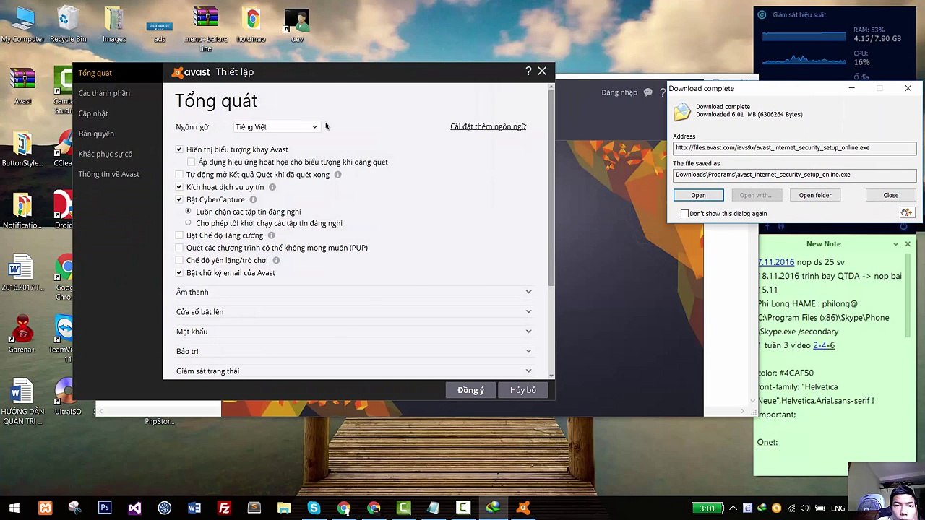
Task: Open Word from the taskbar
Action: click(x=194, y=508)
